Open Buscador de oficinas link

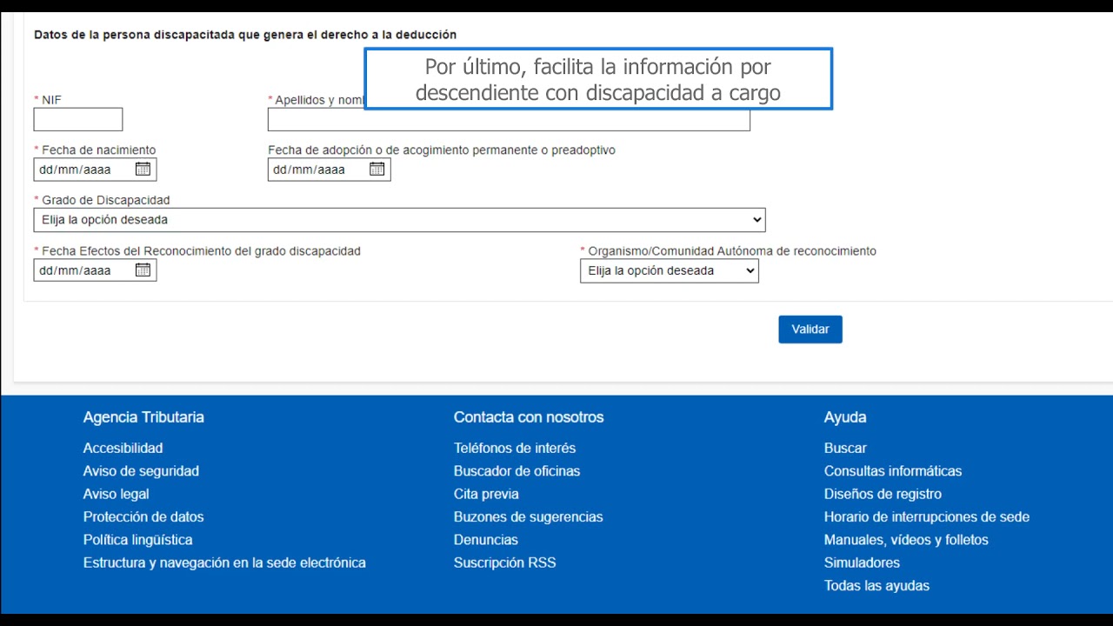517,471
